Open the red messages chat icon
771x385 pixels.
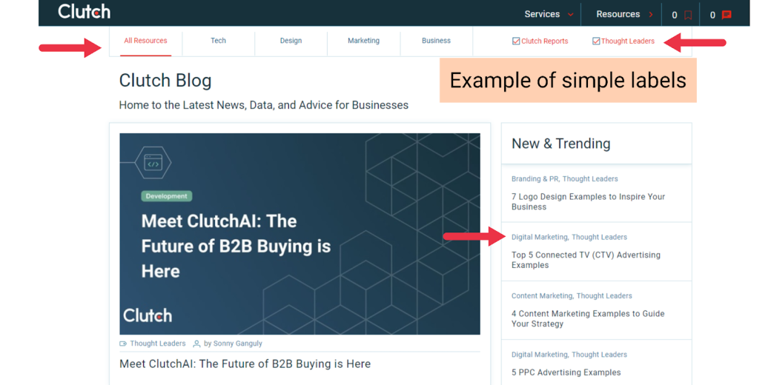[727, 15]
